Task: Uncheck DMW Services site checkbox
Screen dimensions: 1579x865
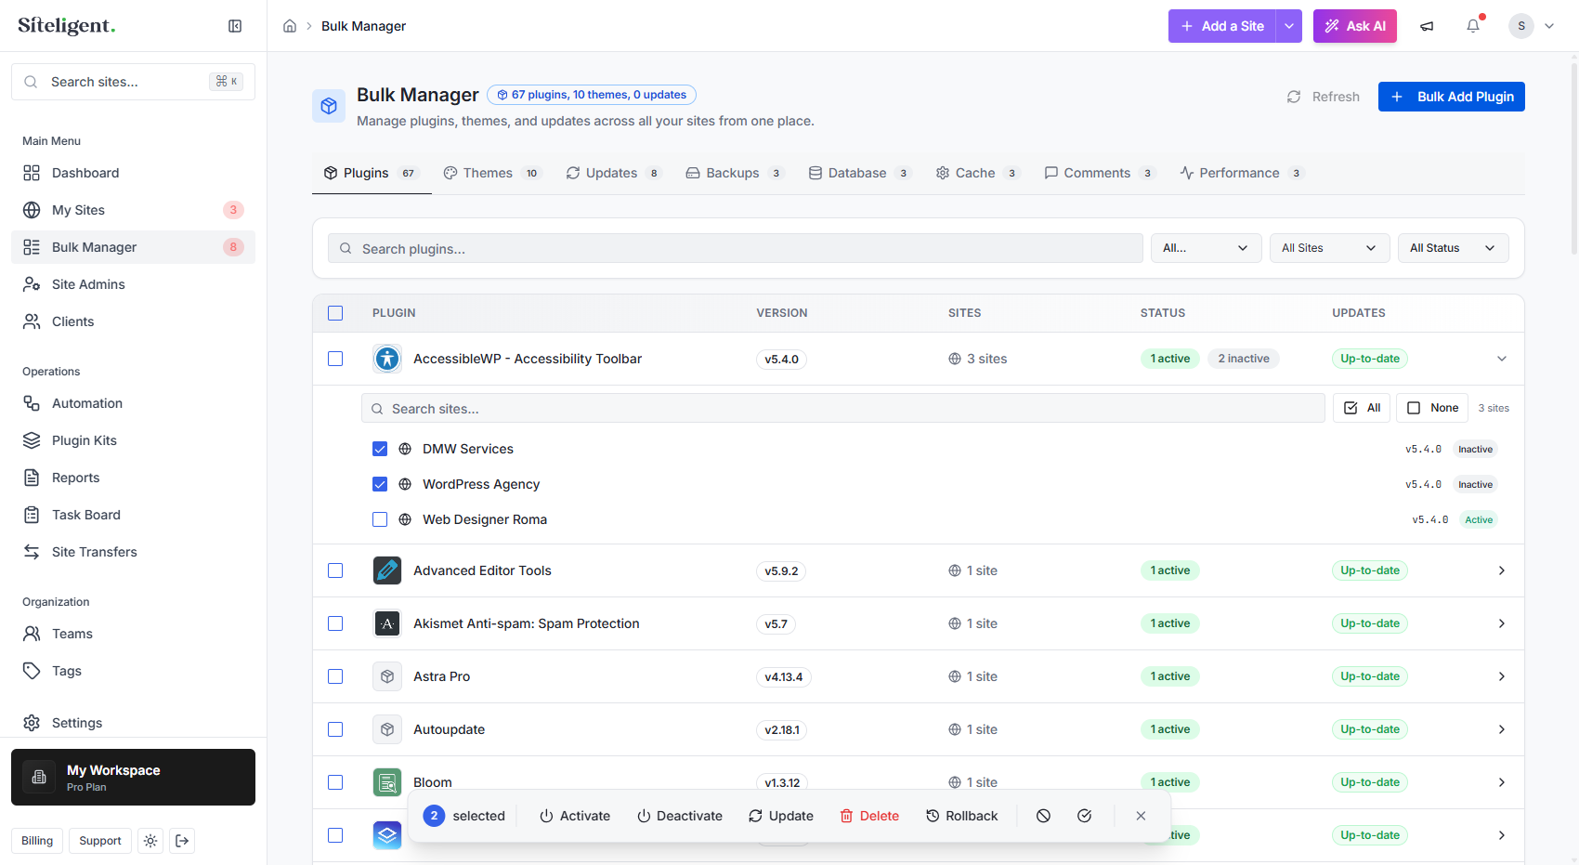Action: click(380, 449)
